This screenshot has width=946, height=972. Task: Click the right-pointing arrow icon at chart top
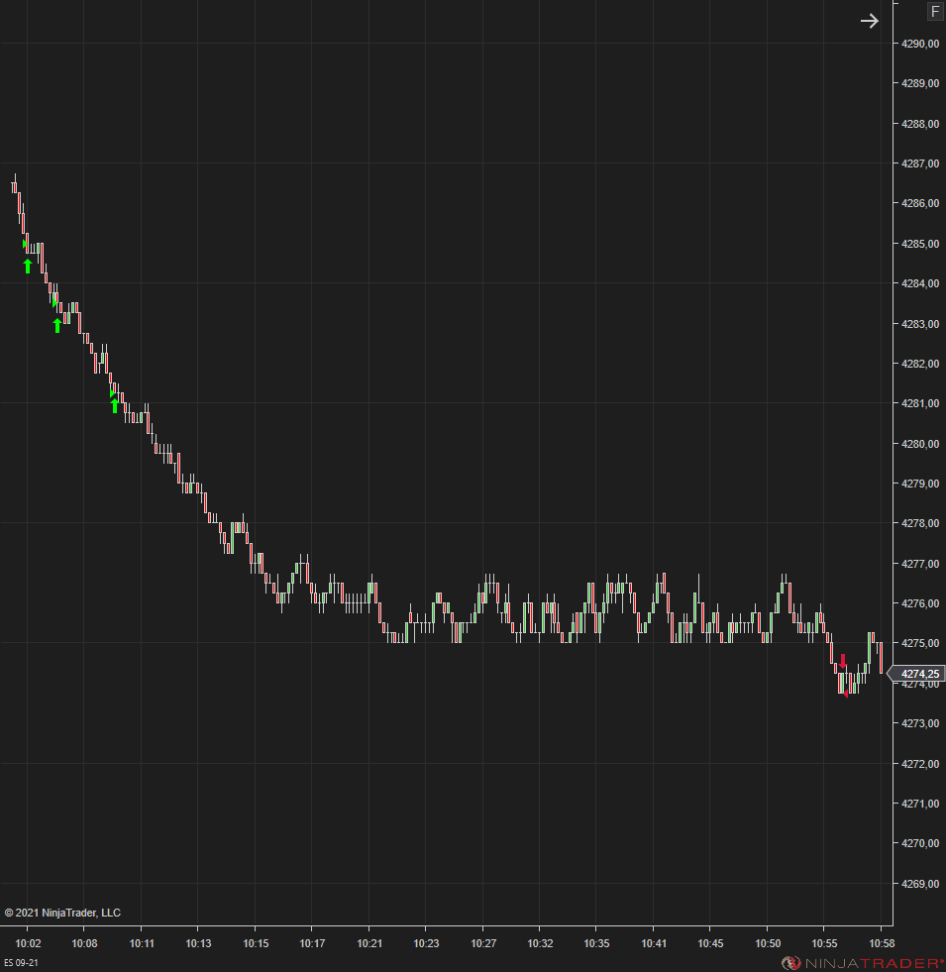[869, 21]
